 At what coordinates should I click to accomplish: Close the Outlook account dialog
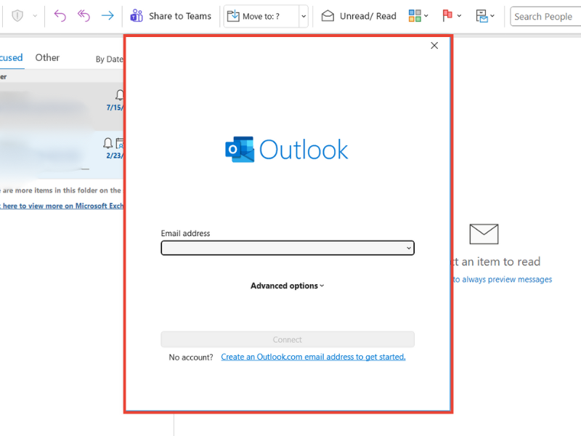434,46
